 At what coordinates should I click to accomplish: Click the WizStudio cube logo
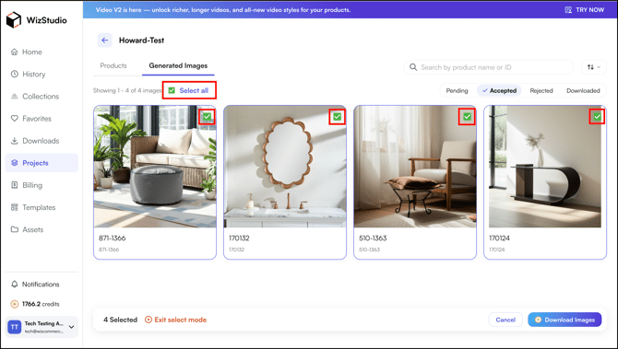(14, 20)
